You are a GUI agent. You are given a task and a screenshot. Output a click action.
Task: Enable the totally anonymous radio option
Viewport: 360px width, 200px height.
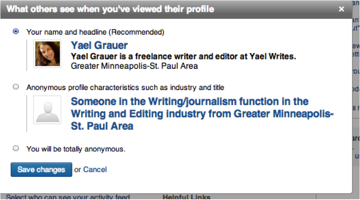click(x=16, y=149)
